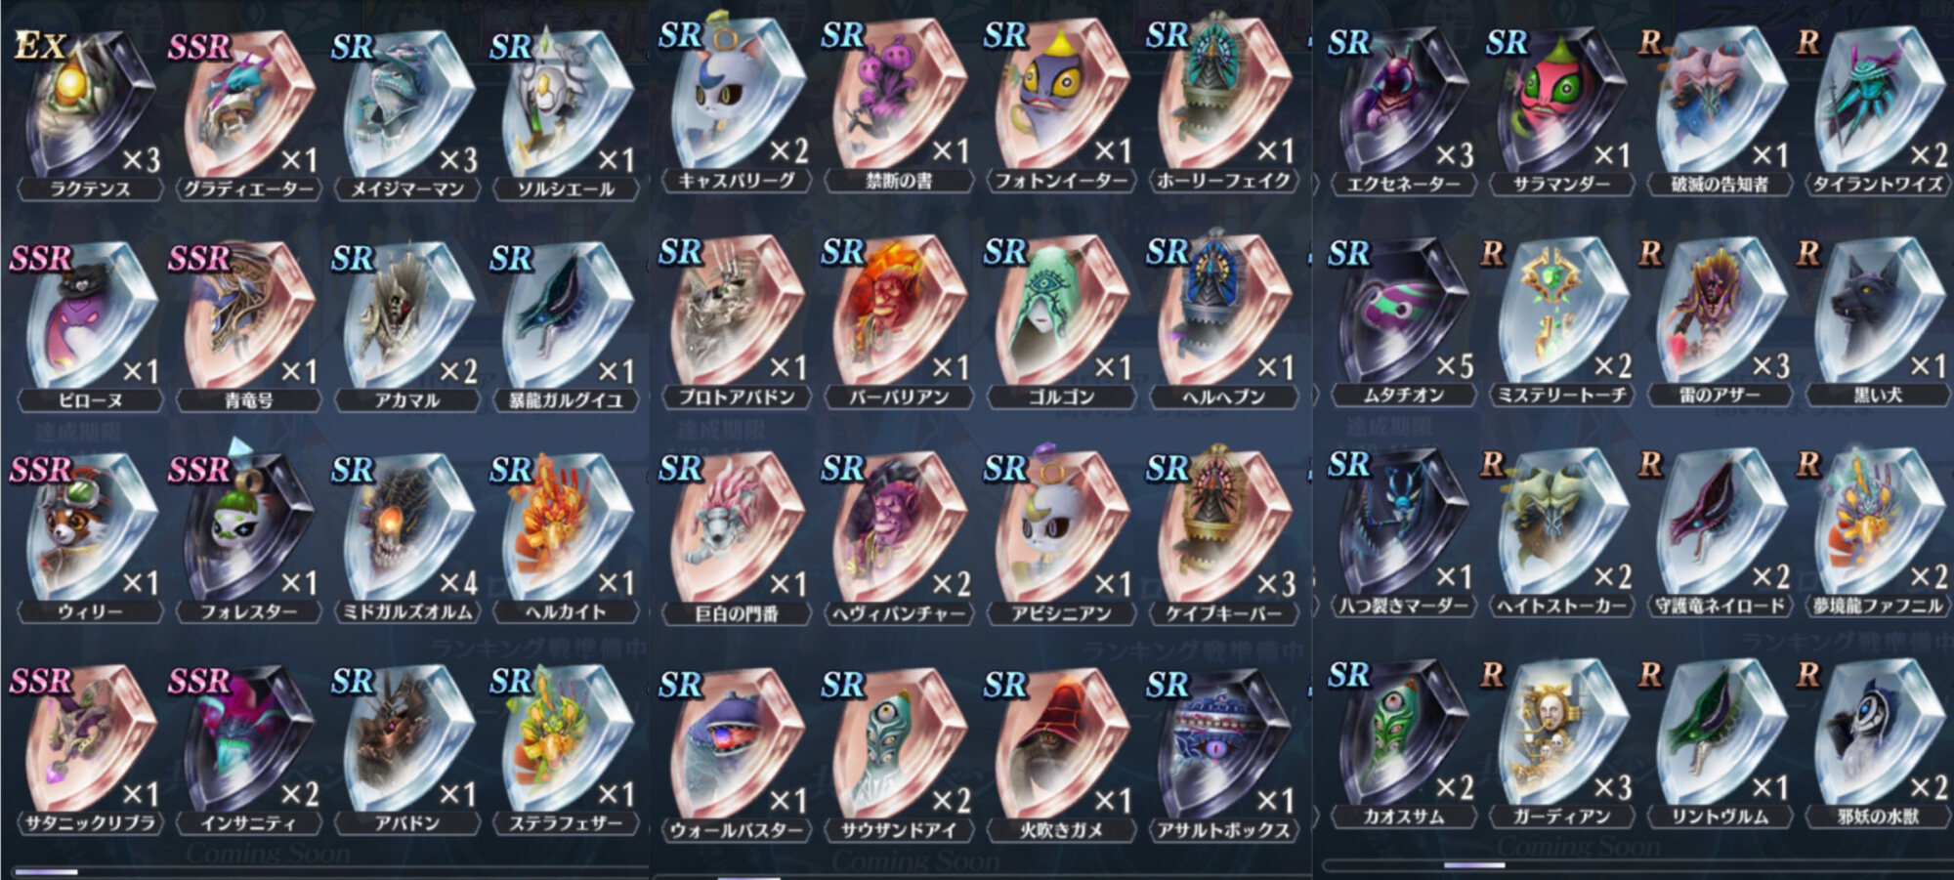Select the SR ゴルゴン green-hooded shield
The image size is (1954, 880).
pyautogui.click(x=1062, y=312)
